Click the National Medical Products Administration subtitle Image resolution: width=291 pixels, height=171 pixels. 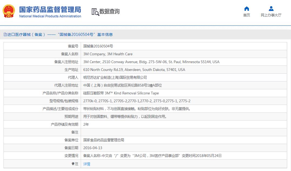pos(50,16)
